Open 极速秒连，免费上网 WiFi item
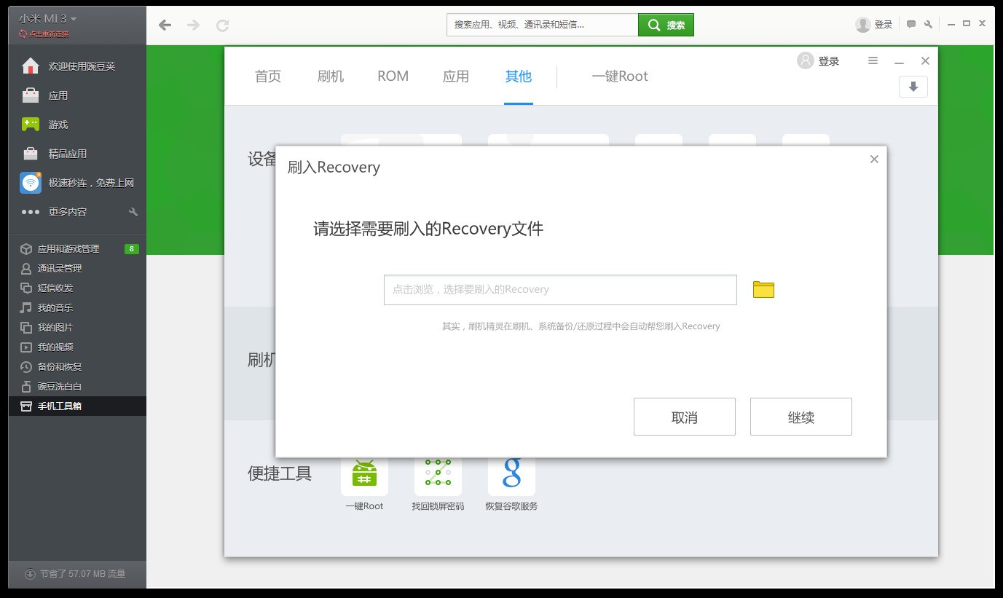Image resolution: width=1003 pixels, height=598 pixels. coord(77,183)
